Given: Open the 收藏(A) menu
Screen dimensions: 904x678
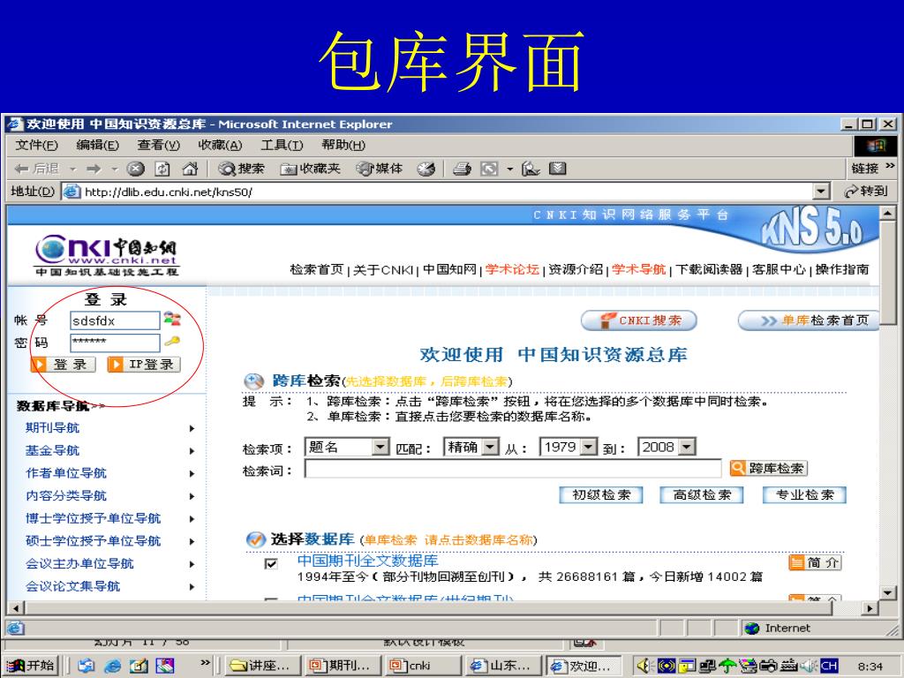Looking at the screenshot, I should pyautogui.click(x=220, y=145).
